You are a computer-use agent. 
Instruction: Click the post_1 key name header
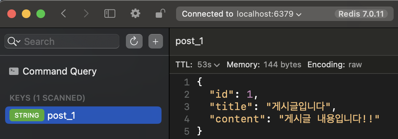[x=189, y=42]
